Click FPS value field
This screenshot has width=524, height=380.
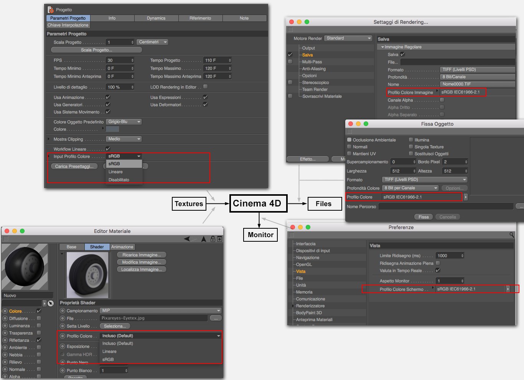point(120,60)
